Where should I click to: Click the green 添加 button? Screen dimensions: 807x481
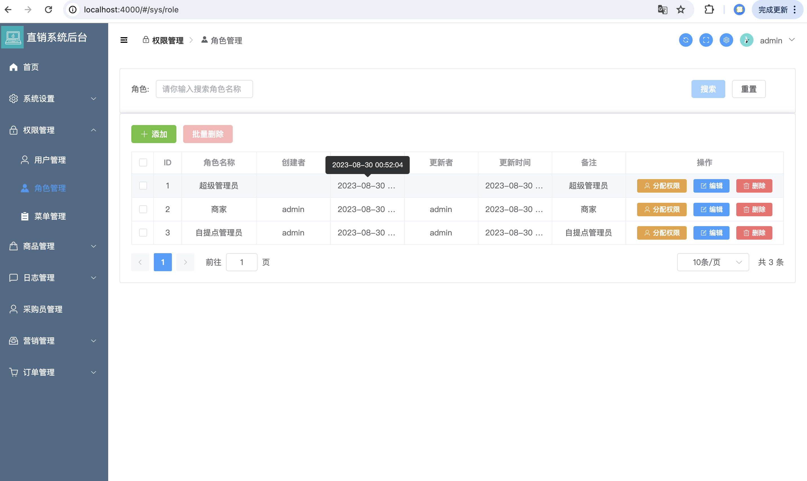pyautogui.click(x=154, y=134)
